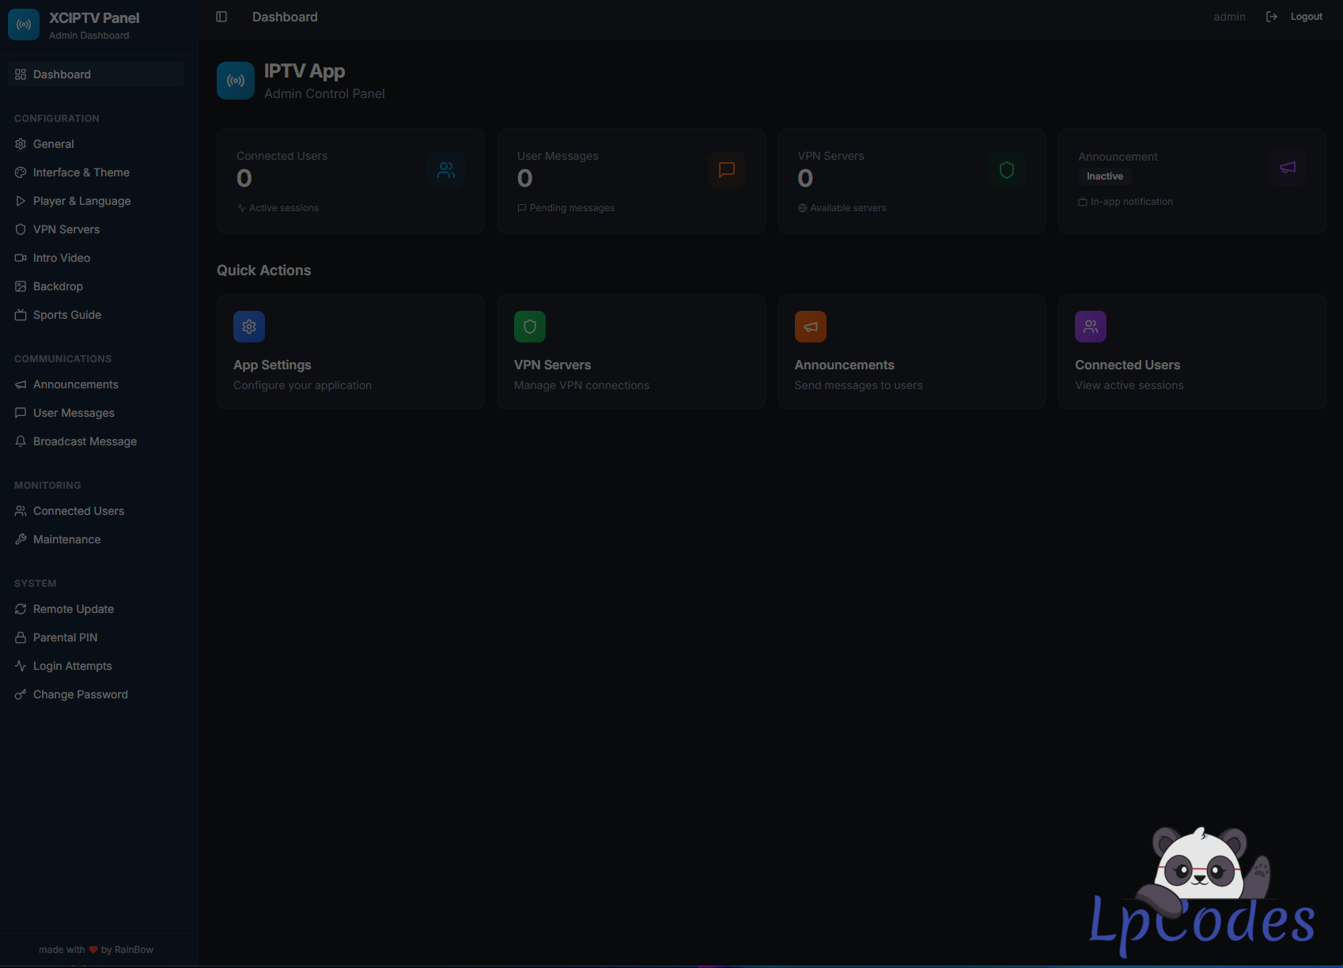Toggle the sidebar collapse icon
The width and height of the screenshot is (1343, 968).
coord(221,17)
